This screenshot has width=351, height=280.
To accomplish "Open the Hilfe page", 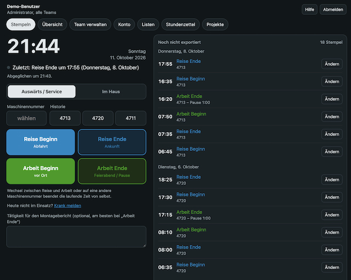I will tap(309, 9).
